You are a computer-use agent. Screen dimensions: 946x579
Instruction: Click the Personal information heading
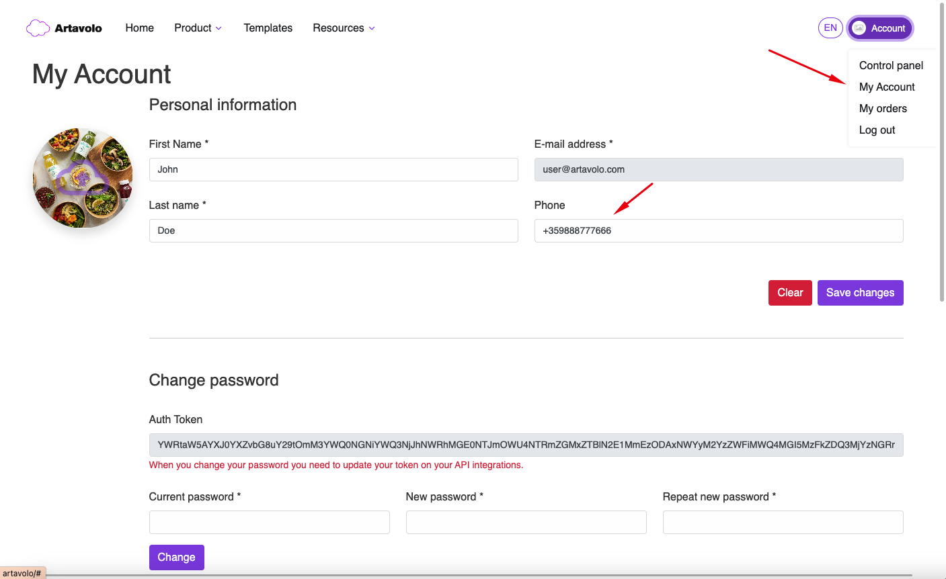(x=223, y=105)
